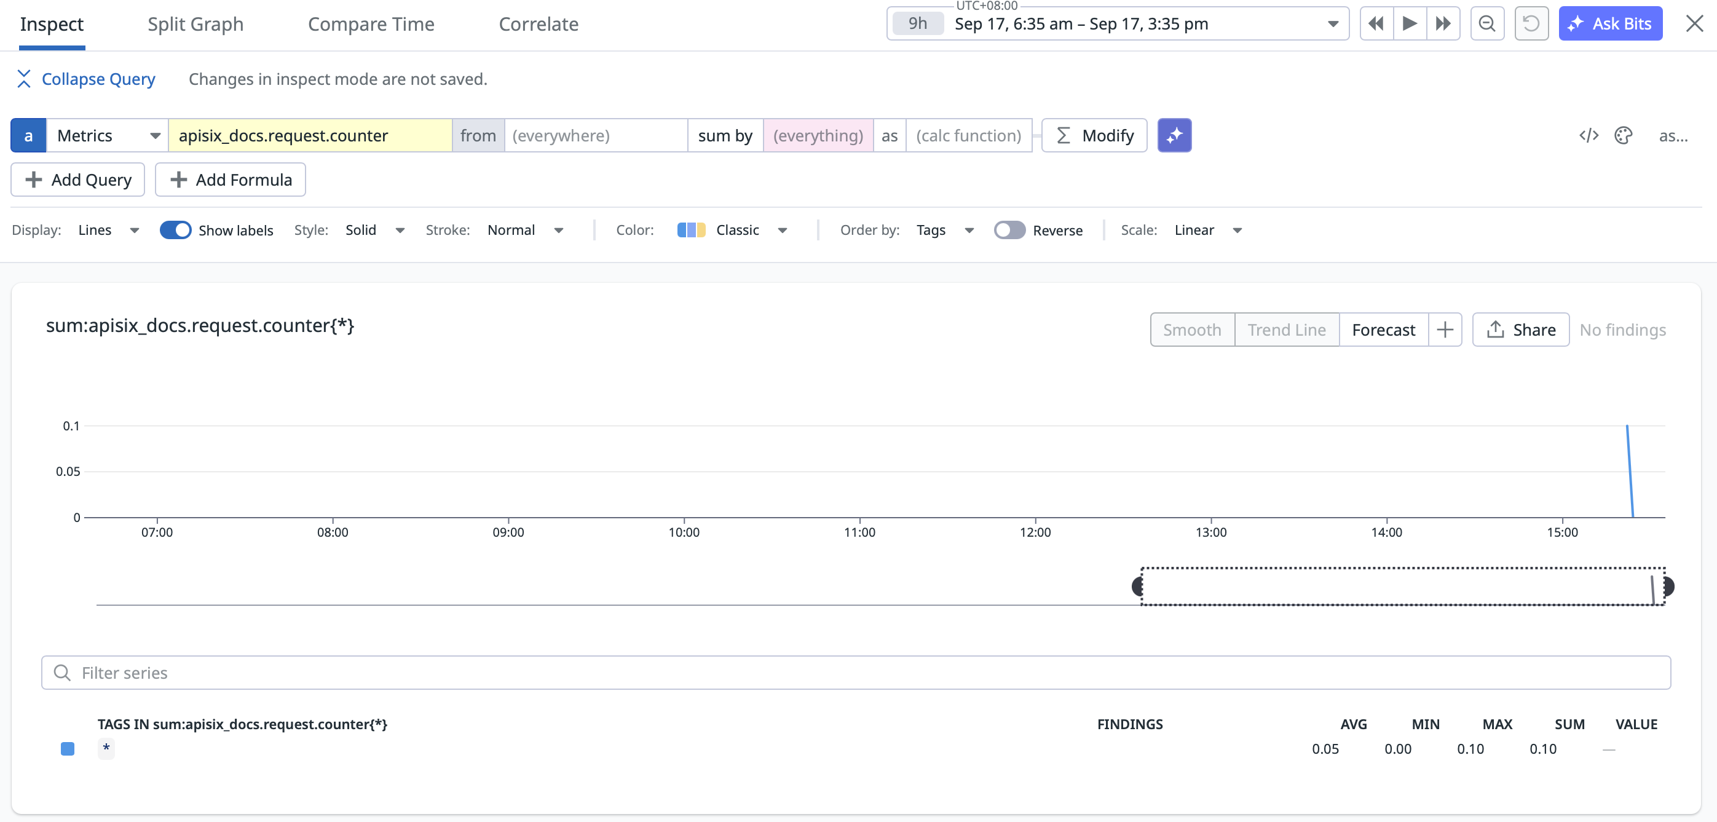Click the Filter series search field

856,672
